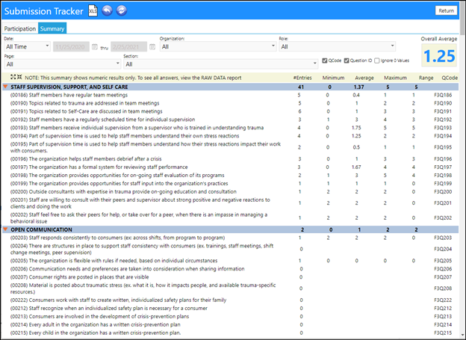
Task: Select row (00198) on-going staff evaluation of programs
Action: (x=230, y=175)
